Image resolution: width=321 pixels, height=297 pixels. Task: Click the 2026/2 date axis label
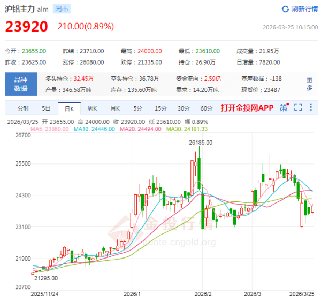[x=203, y=294]
